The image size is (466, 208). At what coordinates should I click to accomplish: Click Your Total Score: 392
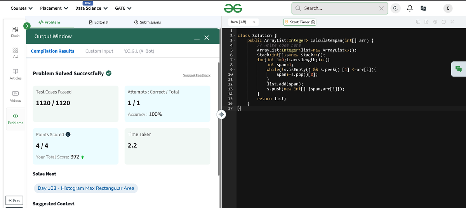[x=60, y=157]
